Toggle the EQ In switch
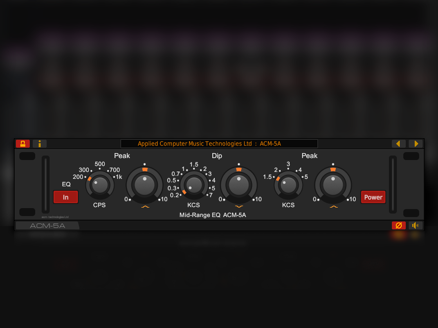This screenshot has width=438, height=328. (65, 197)
